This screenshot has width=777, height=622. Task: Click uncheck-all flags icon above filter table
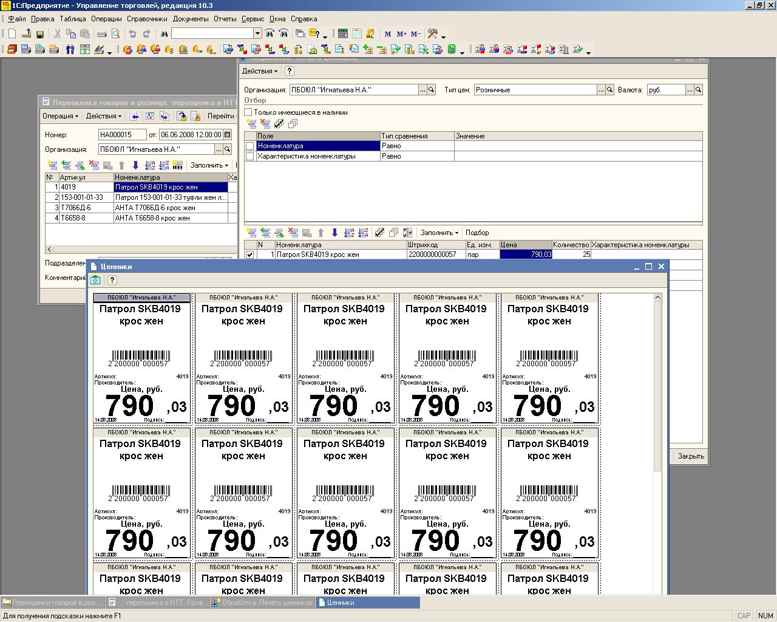click(293, 124)
